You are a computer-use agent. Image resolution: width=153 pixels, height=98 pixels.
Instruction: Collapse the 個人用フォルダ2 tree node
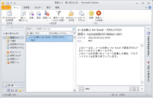[4, 33]
